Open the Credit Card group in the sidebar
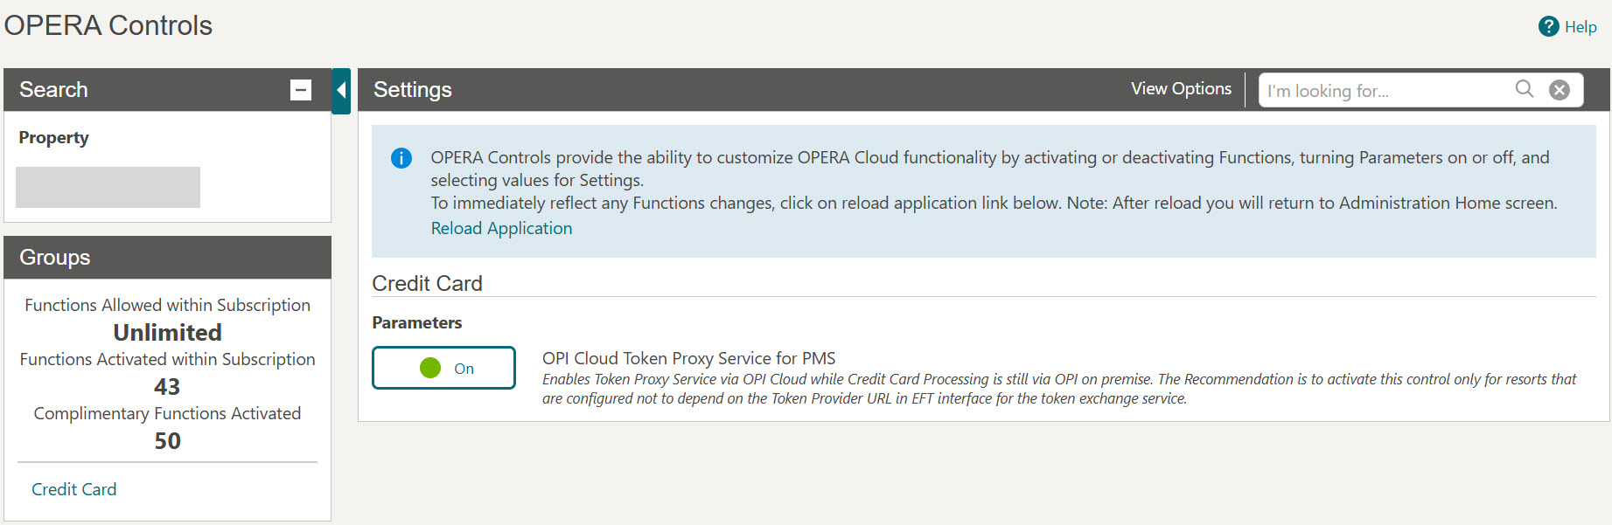Screen dimensions: 1612x525 pos(73,488)
